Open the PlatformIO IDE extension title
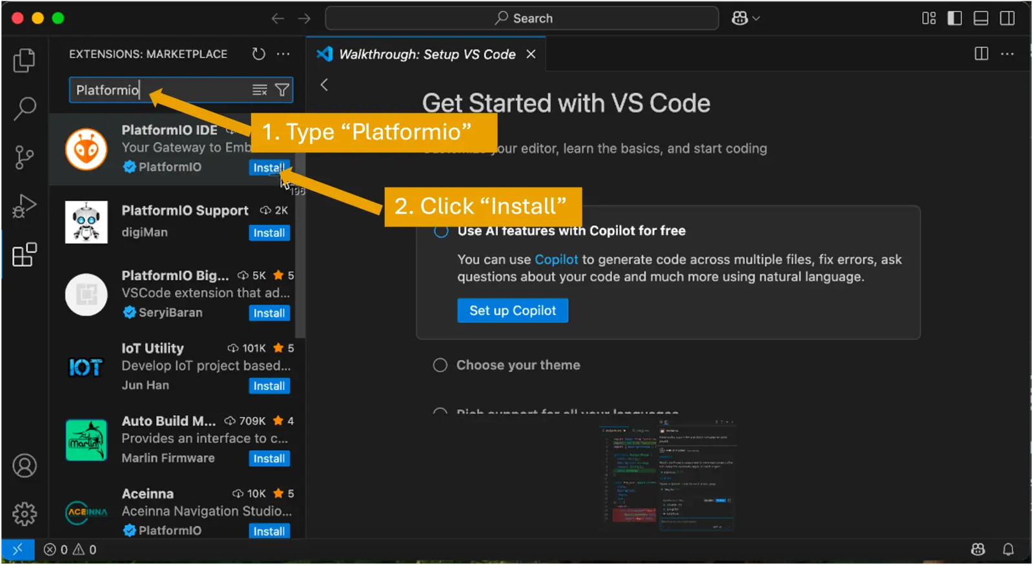Image resolution: width=1033 pixels, height=565 pixels. click(170, 130)
